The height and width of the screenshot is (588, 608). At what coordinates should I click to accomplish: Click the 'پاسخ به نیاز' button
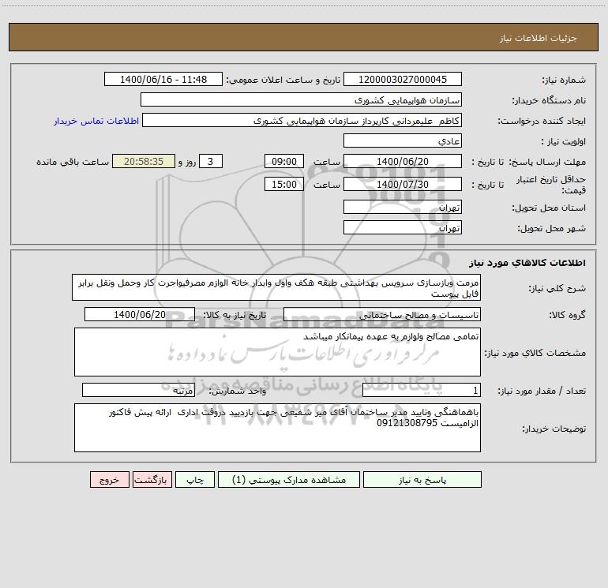click(x=422, y=480)
